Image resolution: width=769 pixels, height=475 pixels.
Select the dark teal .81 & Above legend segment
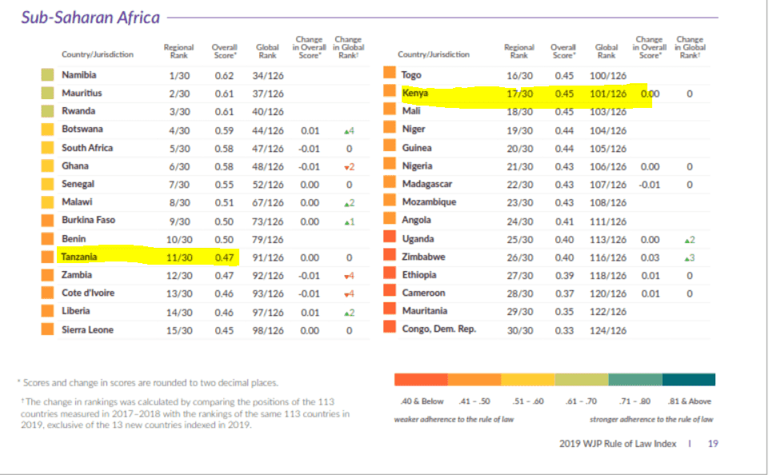pos(688,380)
